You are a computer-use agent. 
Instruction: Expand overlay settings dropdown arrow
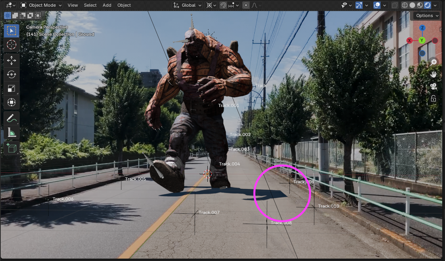pyautogui.click(x=384, y=5)
